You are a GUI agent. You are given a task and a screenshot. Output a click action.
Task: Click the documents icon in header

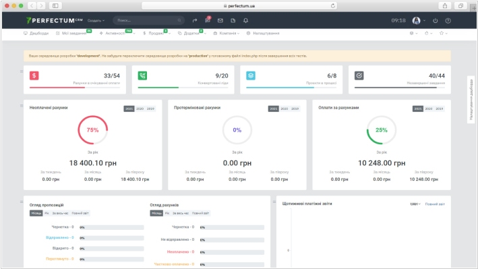point(233,20)
